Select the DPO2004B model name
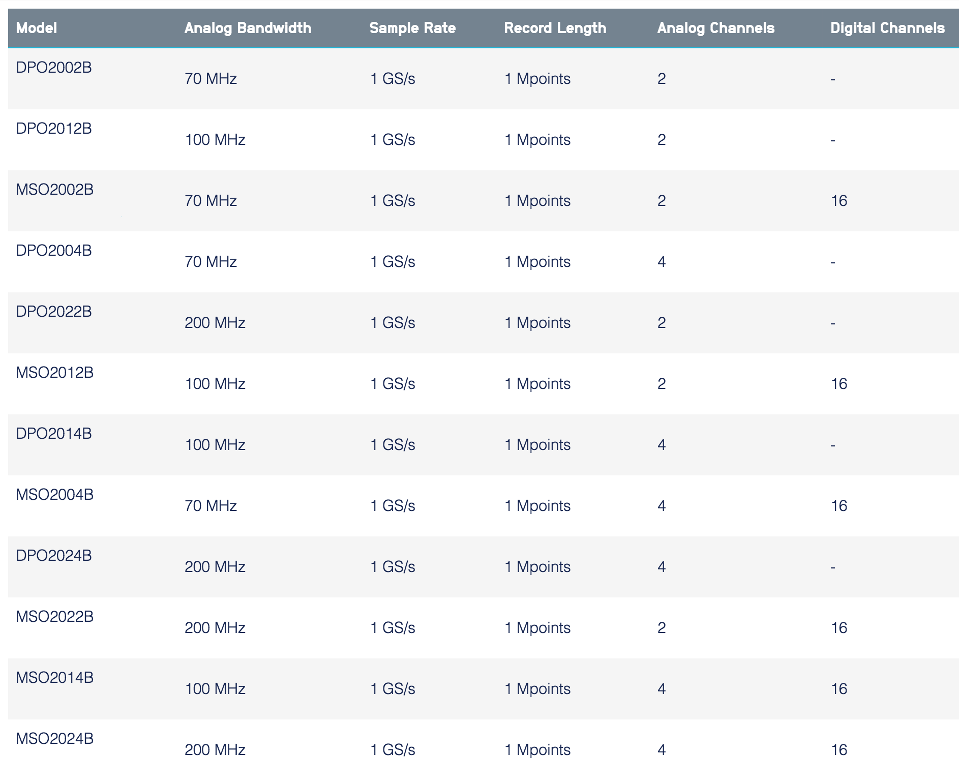The image size is (959, 783). (x=54, y=251)
